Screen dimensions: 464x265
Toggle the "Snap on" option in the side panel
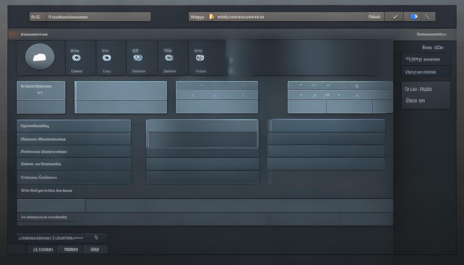pos(415,101)
